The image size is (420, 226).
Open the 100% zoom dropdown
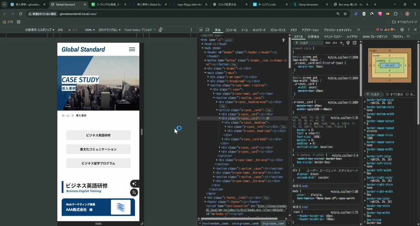coord(90,30)
